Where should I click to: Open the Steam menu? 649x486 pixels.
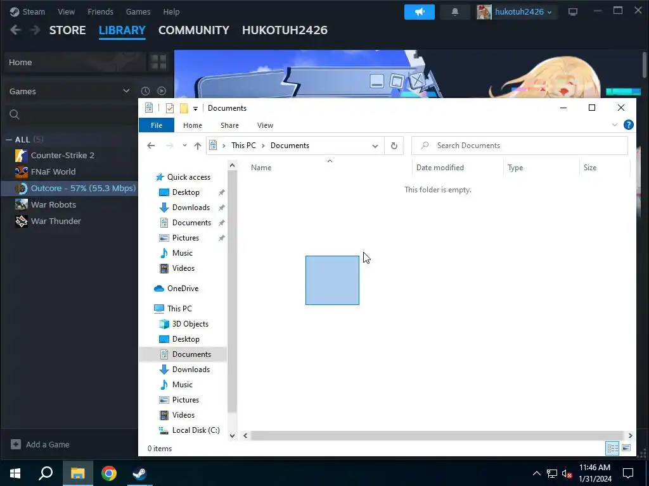pyautogui.click(x=27, y=11)
